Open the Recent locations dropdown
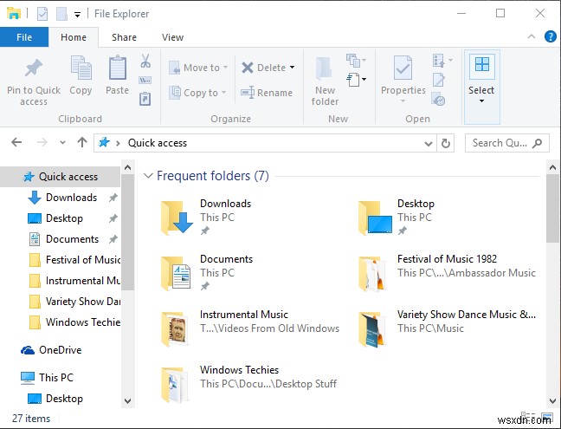The height and width of the screenshot is (429, 561). [62, 142]
